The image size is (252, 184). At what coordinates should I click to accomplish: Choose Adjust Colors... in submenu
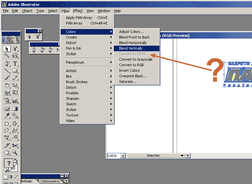point(137,32)
